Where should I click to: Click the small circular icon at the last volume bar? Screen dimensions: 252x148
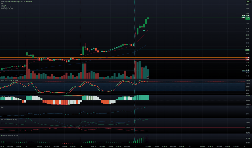pyautogui.click(x=148, y=77)
